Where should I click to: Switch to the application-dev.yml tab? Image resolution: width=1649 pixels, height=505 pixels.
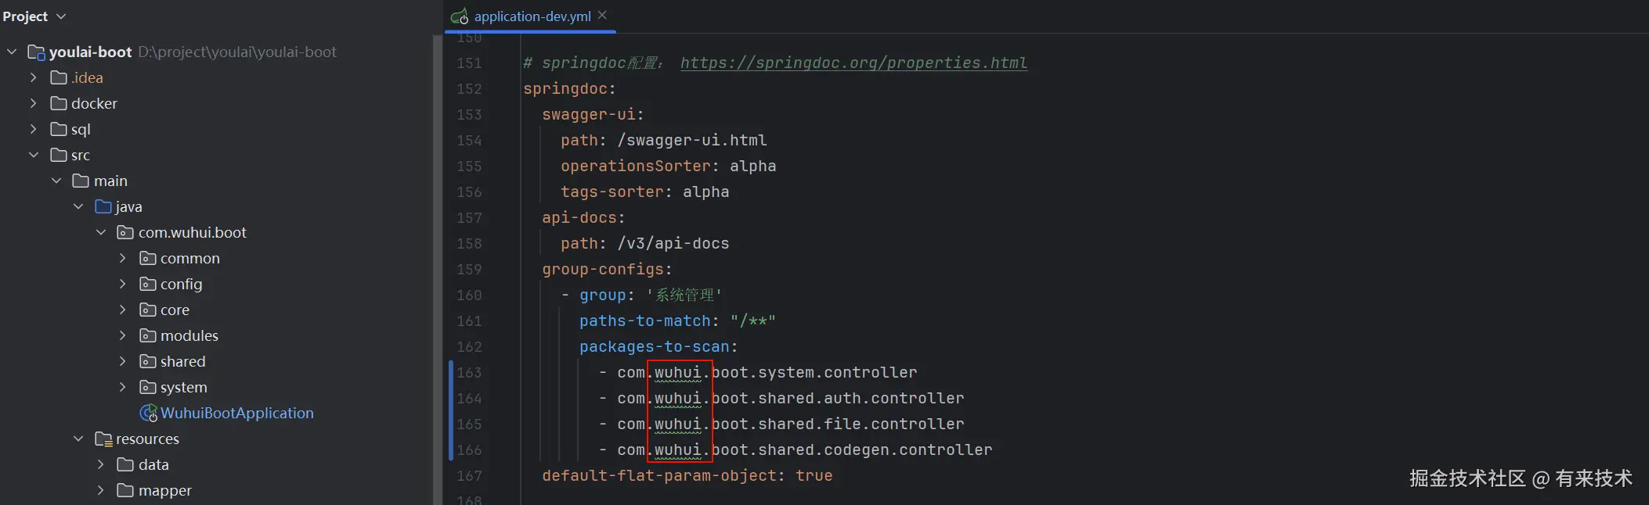[x=532, y=16]
